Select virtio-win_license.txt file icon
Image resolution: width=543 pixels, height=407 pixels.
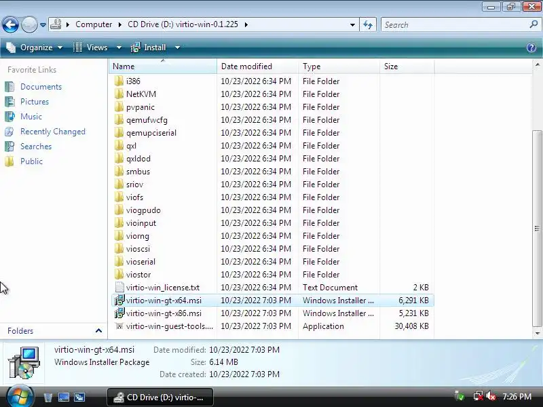tap(119, 287)
